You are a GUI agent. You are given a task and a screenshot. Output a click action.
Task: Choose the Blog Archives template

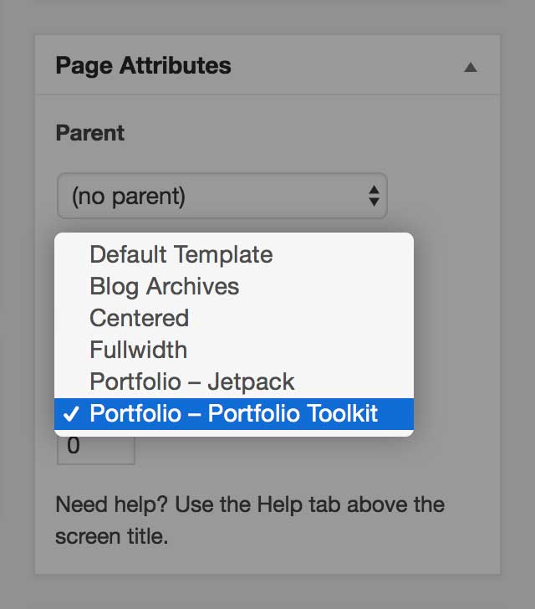[x=234, y=287]
